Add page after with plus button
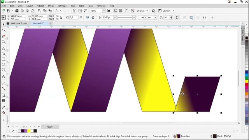249x140 pixels. [39, 127]
